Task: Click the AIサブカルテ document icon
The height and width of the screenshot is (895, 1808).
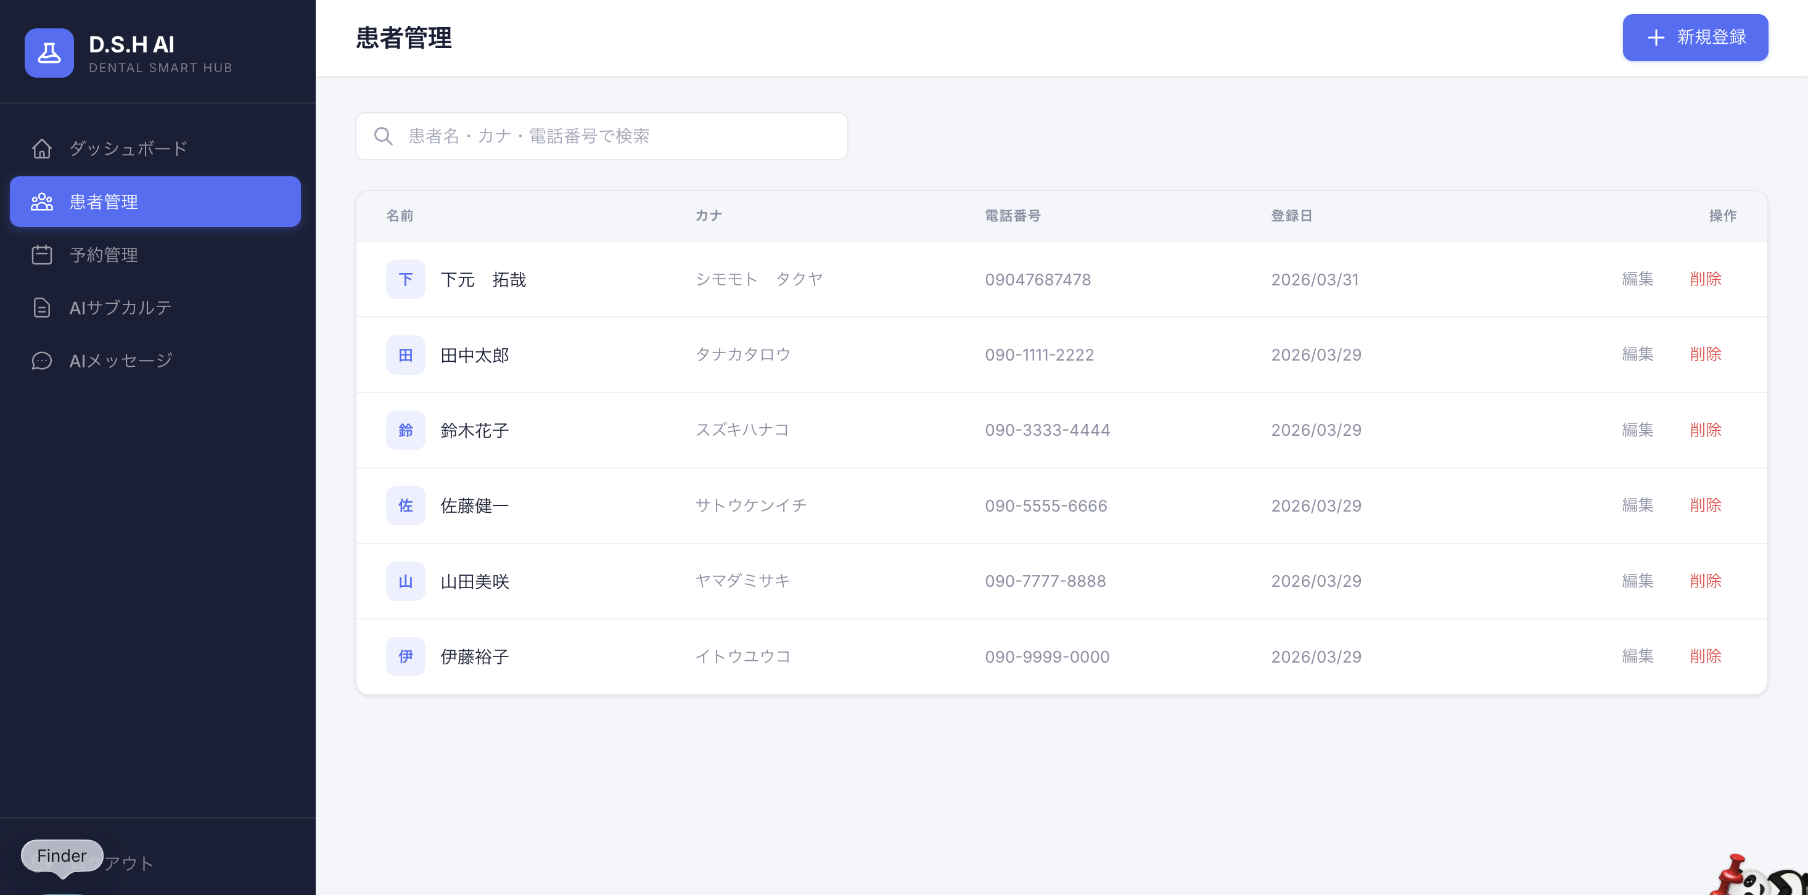Action: click(42, 308)
